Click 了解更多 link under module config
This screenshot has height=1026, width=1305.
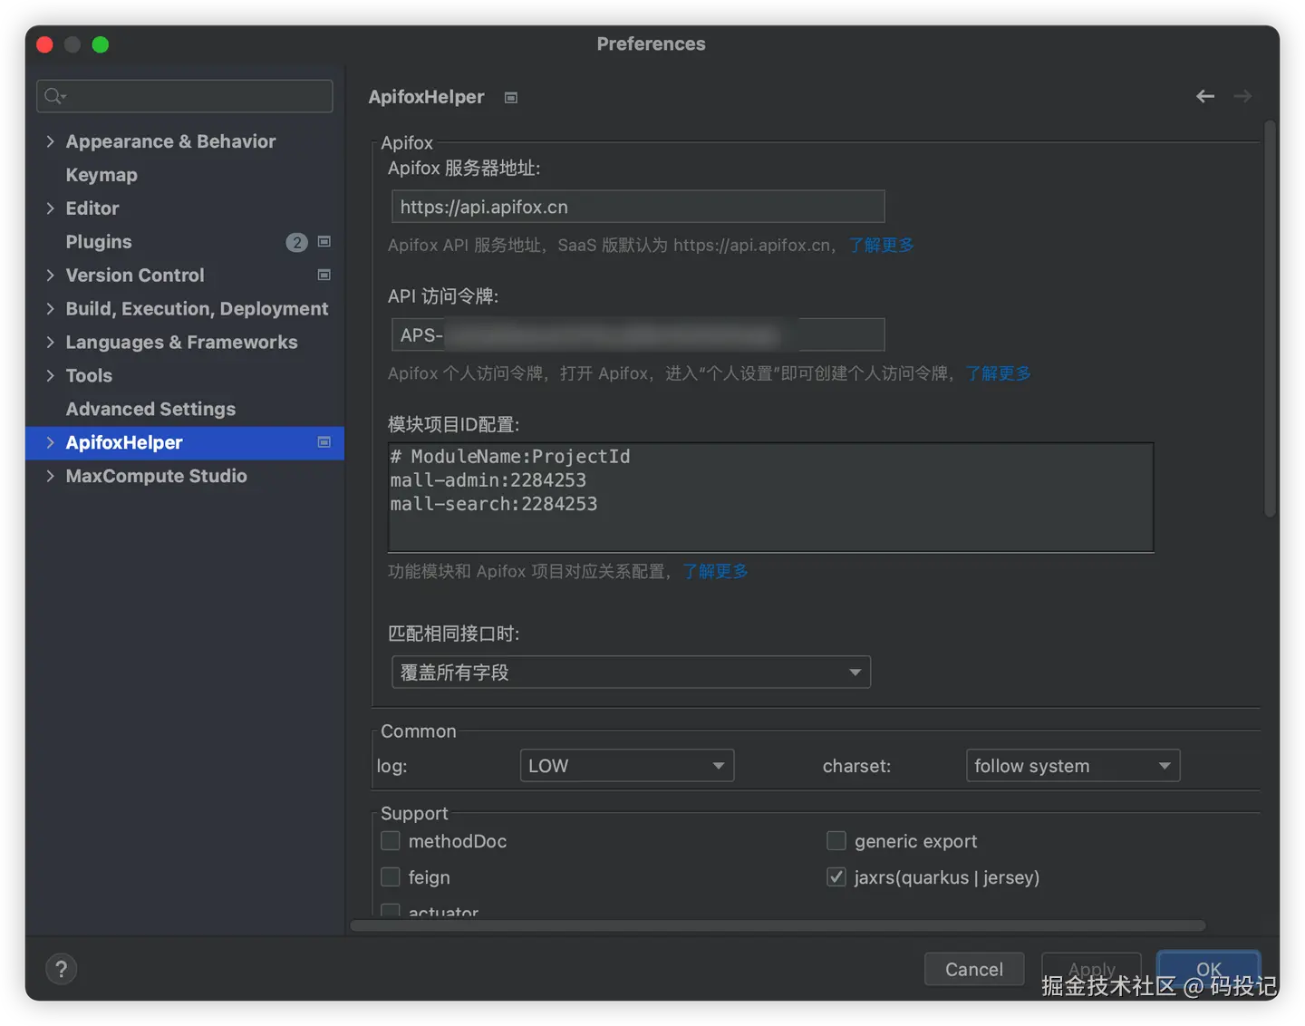(715, 571)
